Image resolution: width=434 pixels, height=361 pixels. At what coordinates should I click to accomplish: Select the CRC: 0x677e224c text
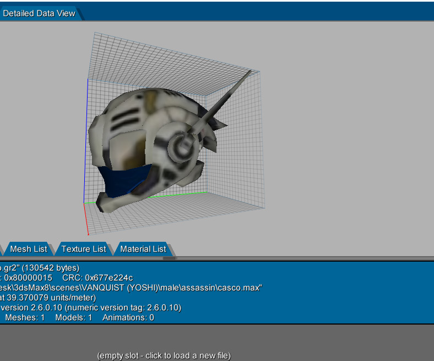click(x=97, y=278)
